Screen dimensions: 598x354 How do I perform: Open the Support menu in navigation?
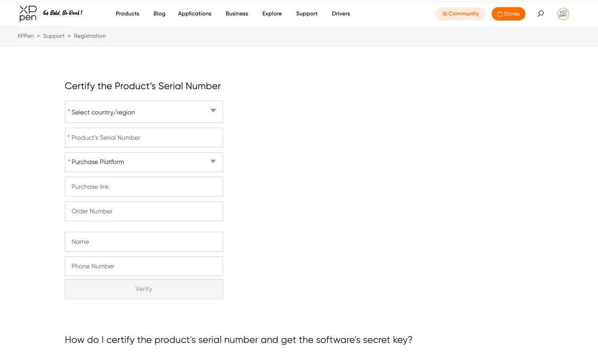[x=306, y=14]
